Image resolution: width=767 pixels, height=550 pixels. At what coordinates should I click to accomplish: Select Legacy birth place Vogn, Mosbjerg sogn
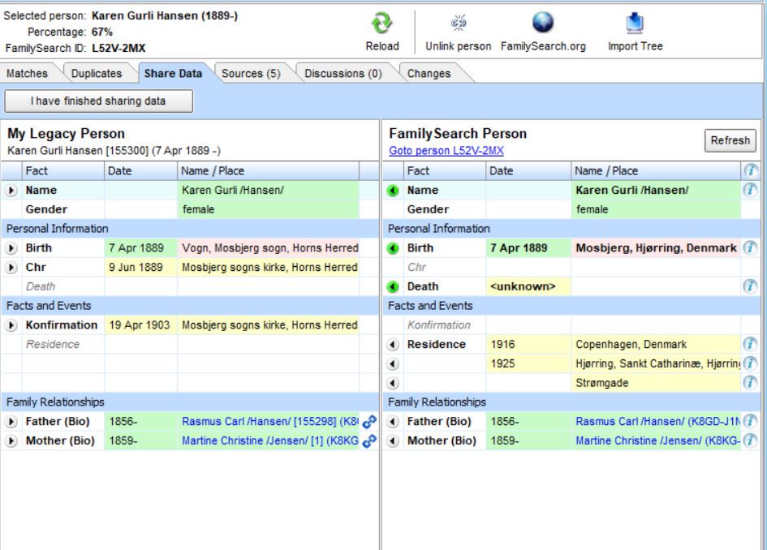269,248
